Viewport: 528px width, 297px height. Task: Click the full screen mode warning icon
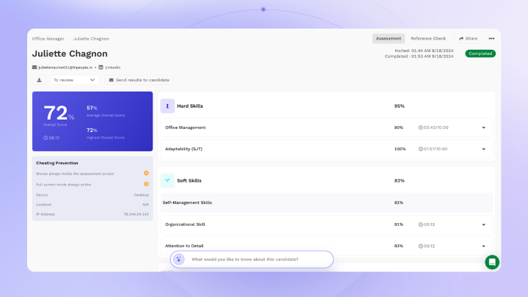coord(146,184)
